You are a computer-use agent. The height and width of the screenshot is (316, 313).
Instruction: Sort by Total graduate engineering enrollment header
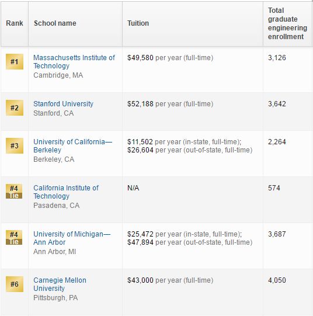pos(287,23)
